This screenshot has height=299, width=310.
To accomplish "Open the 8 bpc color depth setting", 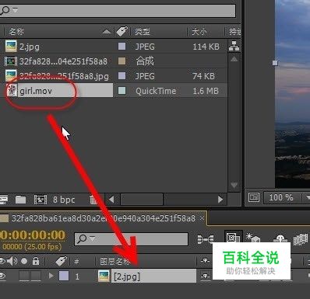I will pos(64,200).
